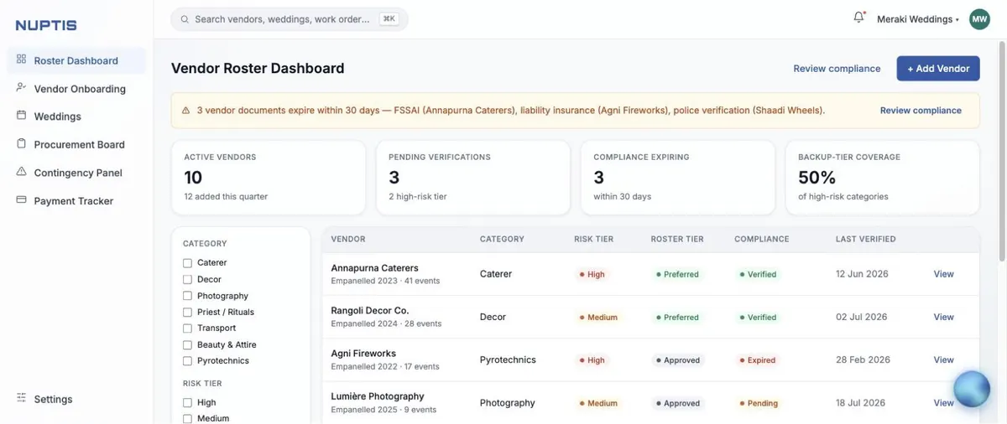View the Lumière Photography vendor
The width and height of the screenshot is (1007, 424).
943,403
